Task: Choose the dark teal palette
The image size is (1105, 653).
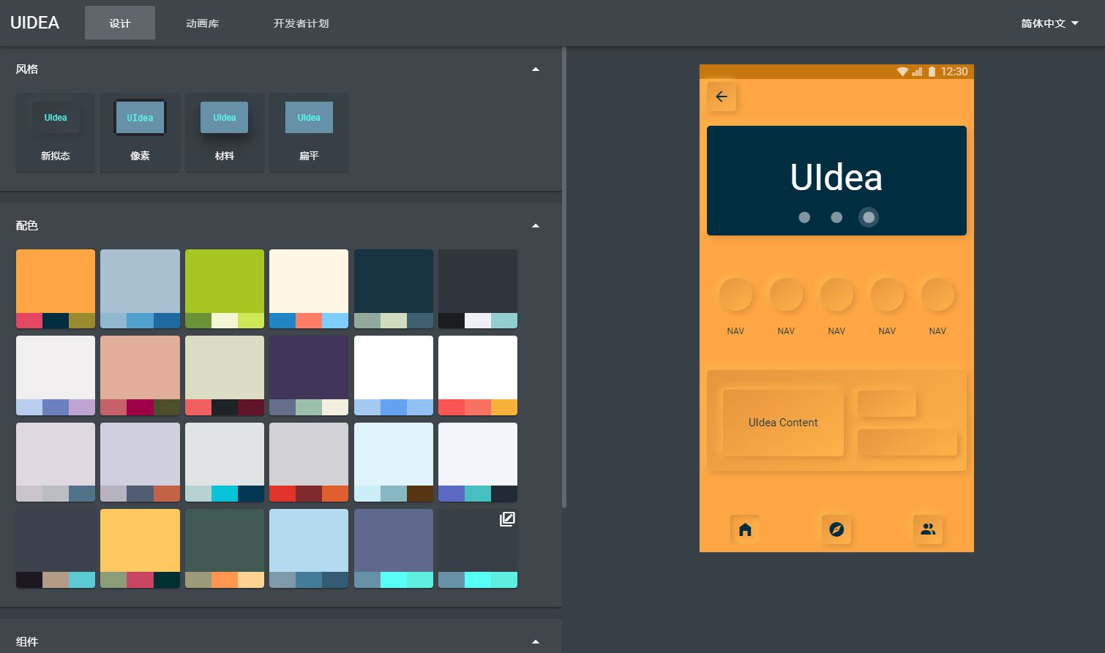Action: coord(394,289)
